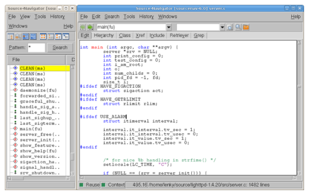Click the empty search text field in editor toolbar
Viewport: 311px width, 196px height.
(x=198, y=27)
